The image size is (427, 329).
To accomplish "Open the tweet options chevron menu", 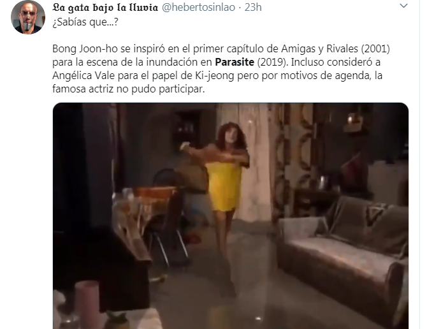I will coord(403,6).
